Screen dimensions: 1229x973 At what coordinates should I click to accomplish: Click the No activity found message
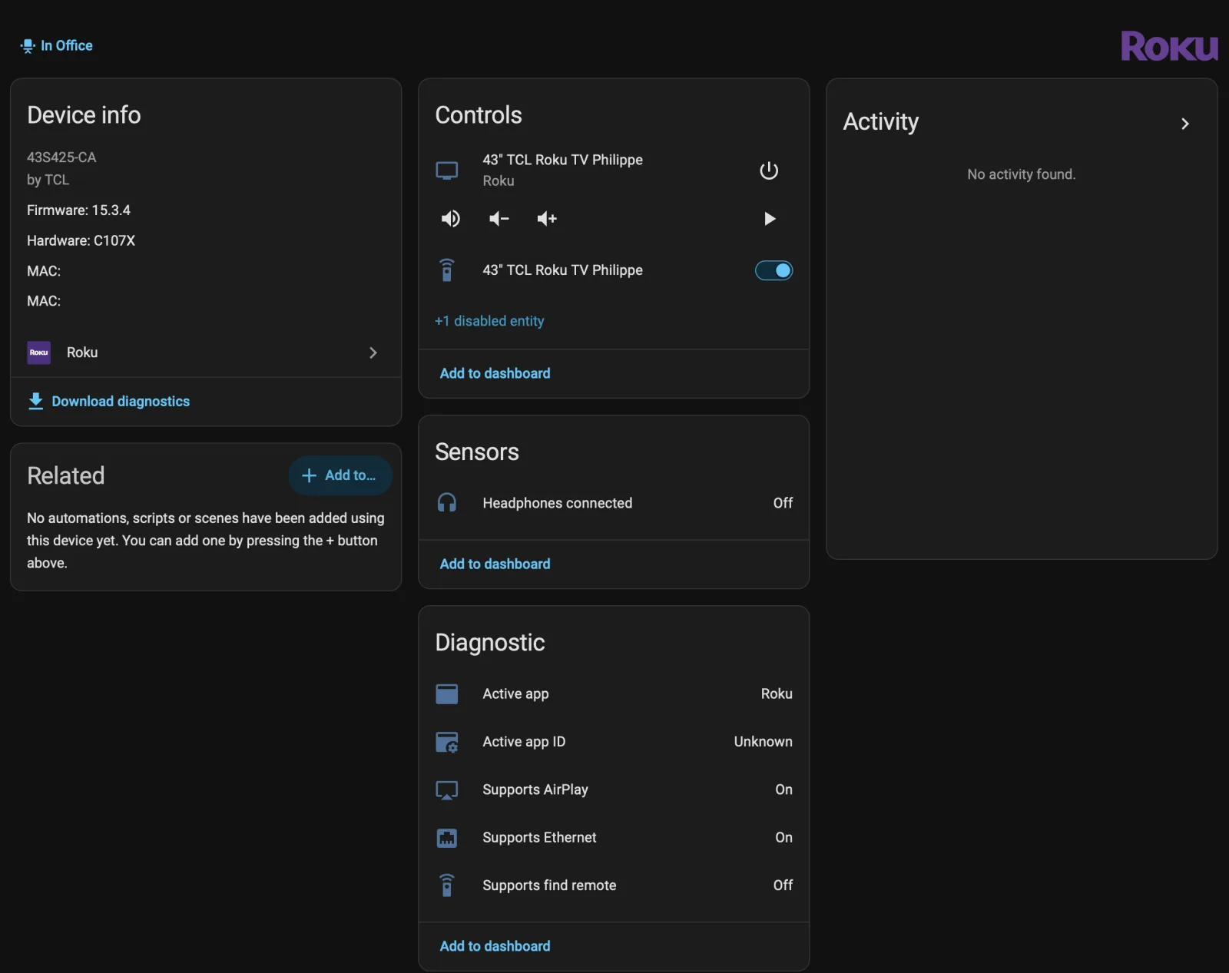click(1021, 174)
